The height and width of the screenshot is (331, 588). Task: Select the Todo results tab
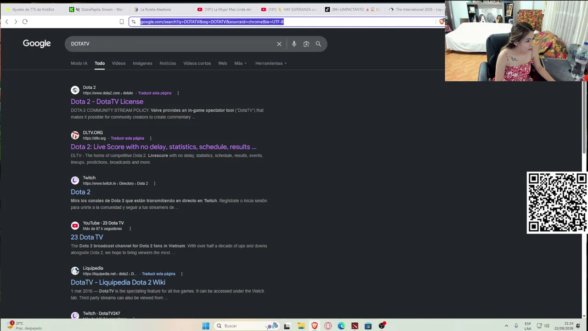[100, 63]
